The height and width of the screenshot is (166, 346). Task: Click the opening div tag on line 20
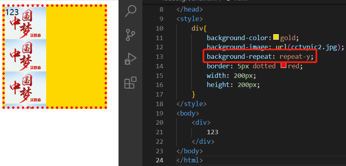tap(201, 123)
